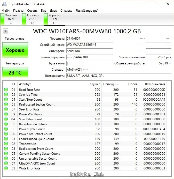Click threshold value 140
Screen dimensions: 174x179
(135, 105)
